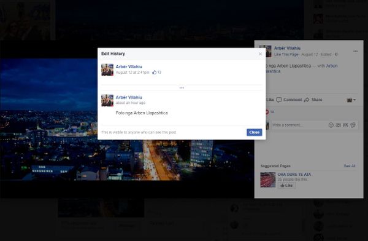Image resolution: width=368 pixels, height=241 pixels.
Task: Click the Share arrow icon
Action: click(307, 100)
